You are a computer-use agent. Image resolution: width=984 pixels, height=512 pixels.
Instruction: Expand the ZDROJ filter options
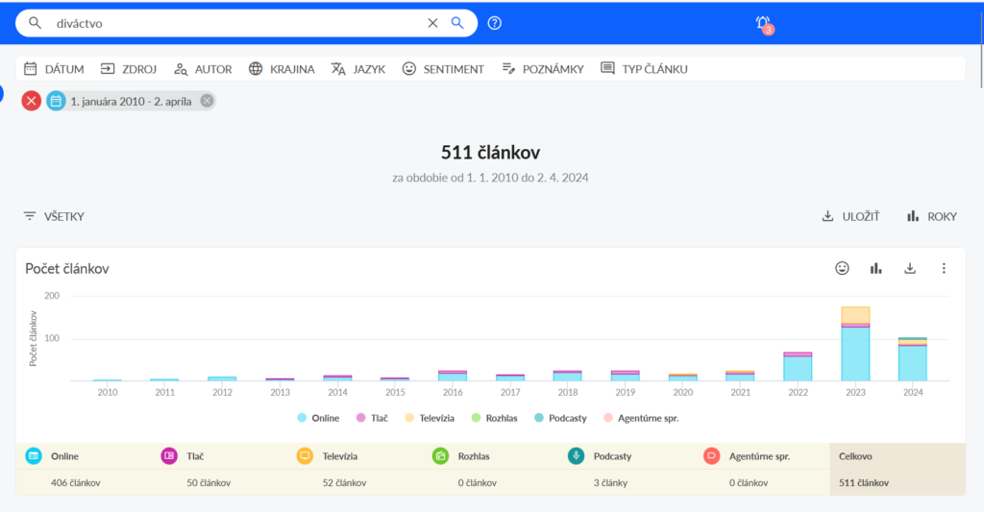tap(129, 69)
